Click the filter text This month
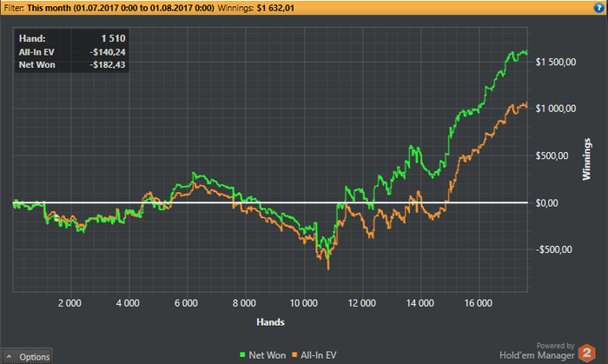The image size is (608, 364). pos(50,8)
